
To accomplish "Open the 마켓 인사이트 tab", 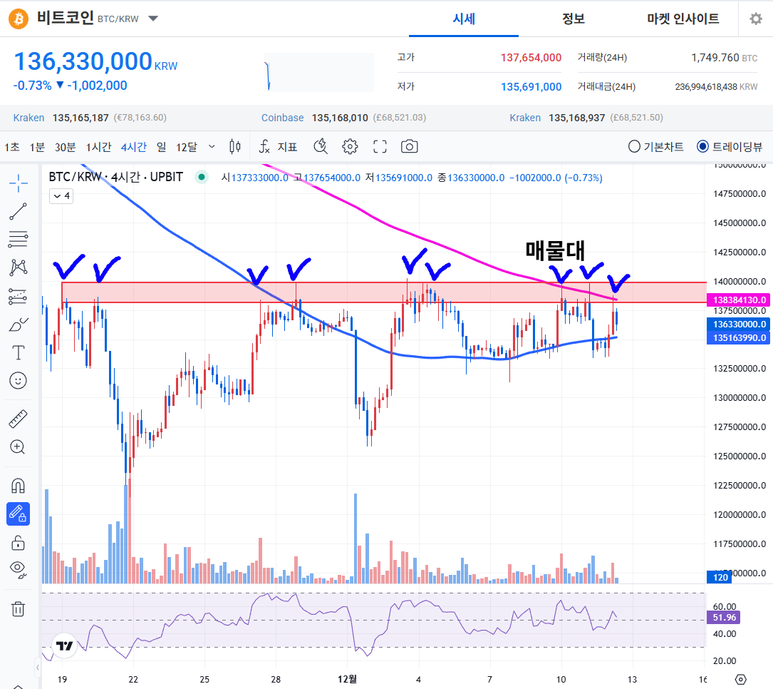I will (683, 19).
